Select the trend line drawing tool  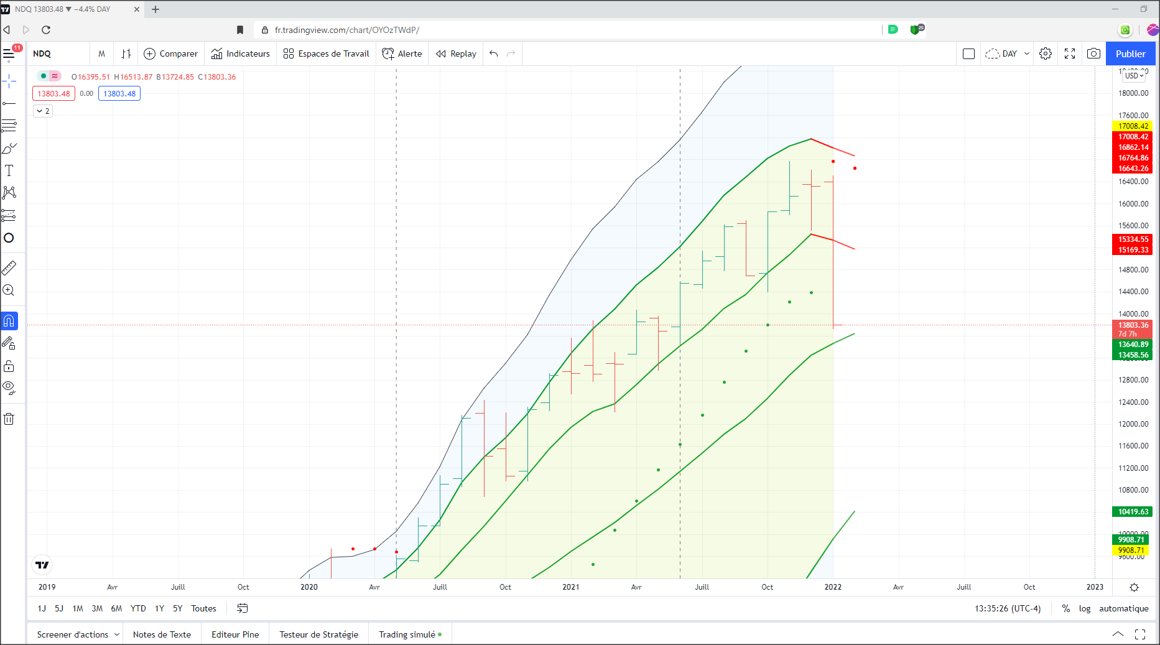point(9,103)
